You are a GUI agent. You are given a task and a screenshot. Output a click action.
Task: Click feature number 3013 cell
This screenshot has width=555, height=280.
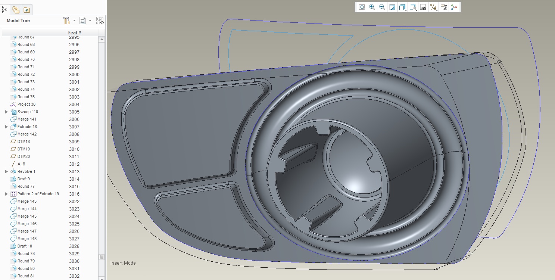74,171
